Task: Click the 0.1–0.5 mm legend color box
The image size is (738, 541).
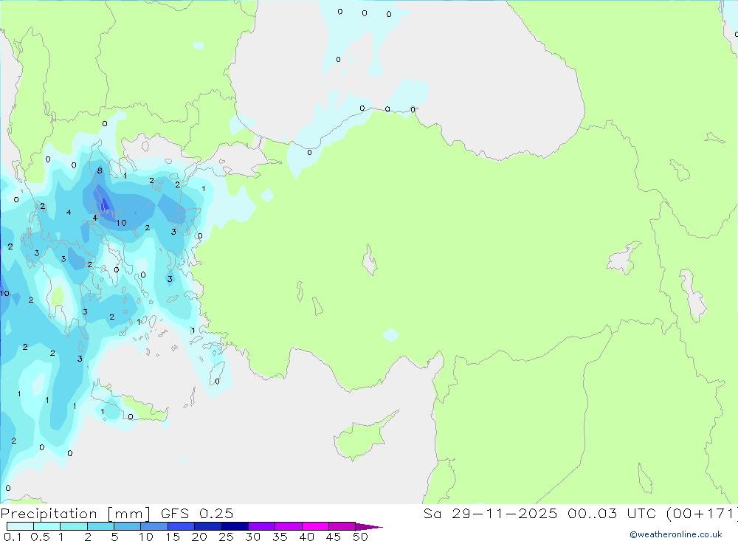Action: pos(20,526)
